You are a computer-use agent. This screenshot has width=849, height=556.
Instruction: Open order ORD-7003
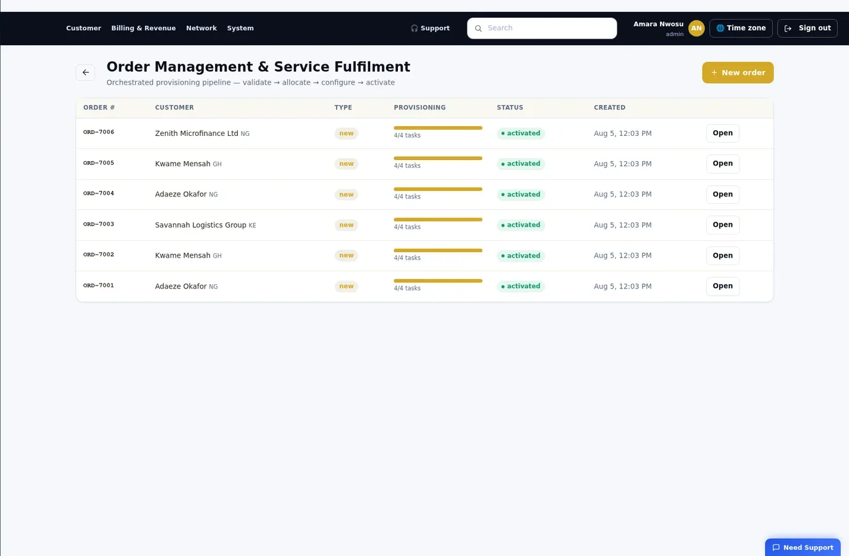pos(723,225)
